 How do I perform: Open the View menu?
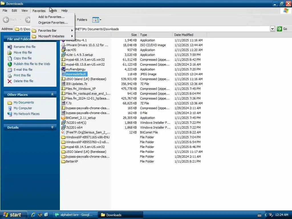pos(25,11)
